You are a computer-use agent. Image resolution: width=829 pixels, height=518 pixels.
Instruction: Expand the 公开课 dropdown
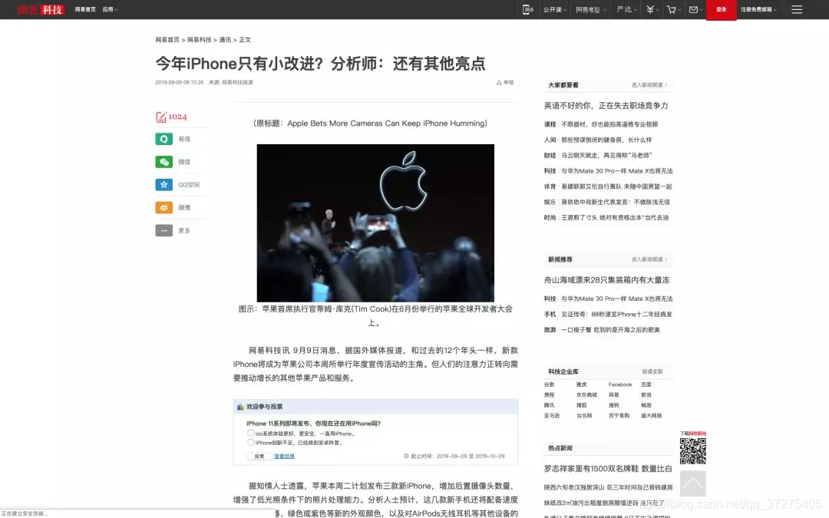click(555, 9)
